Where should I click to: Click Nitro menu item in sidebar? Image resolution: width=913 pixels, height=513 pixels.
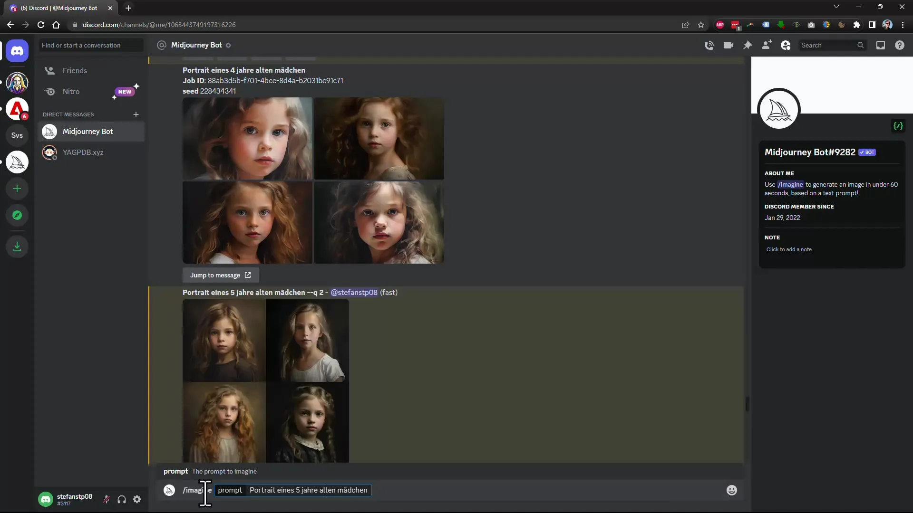tap(71, 92)
